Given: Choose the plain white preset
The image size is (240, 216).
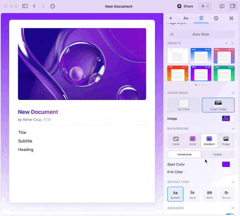Looking at the screenshot, I should (178, 56).
